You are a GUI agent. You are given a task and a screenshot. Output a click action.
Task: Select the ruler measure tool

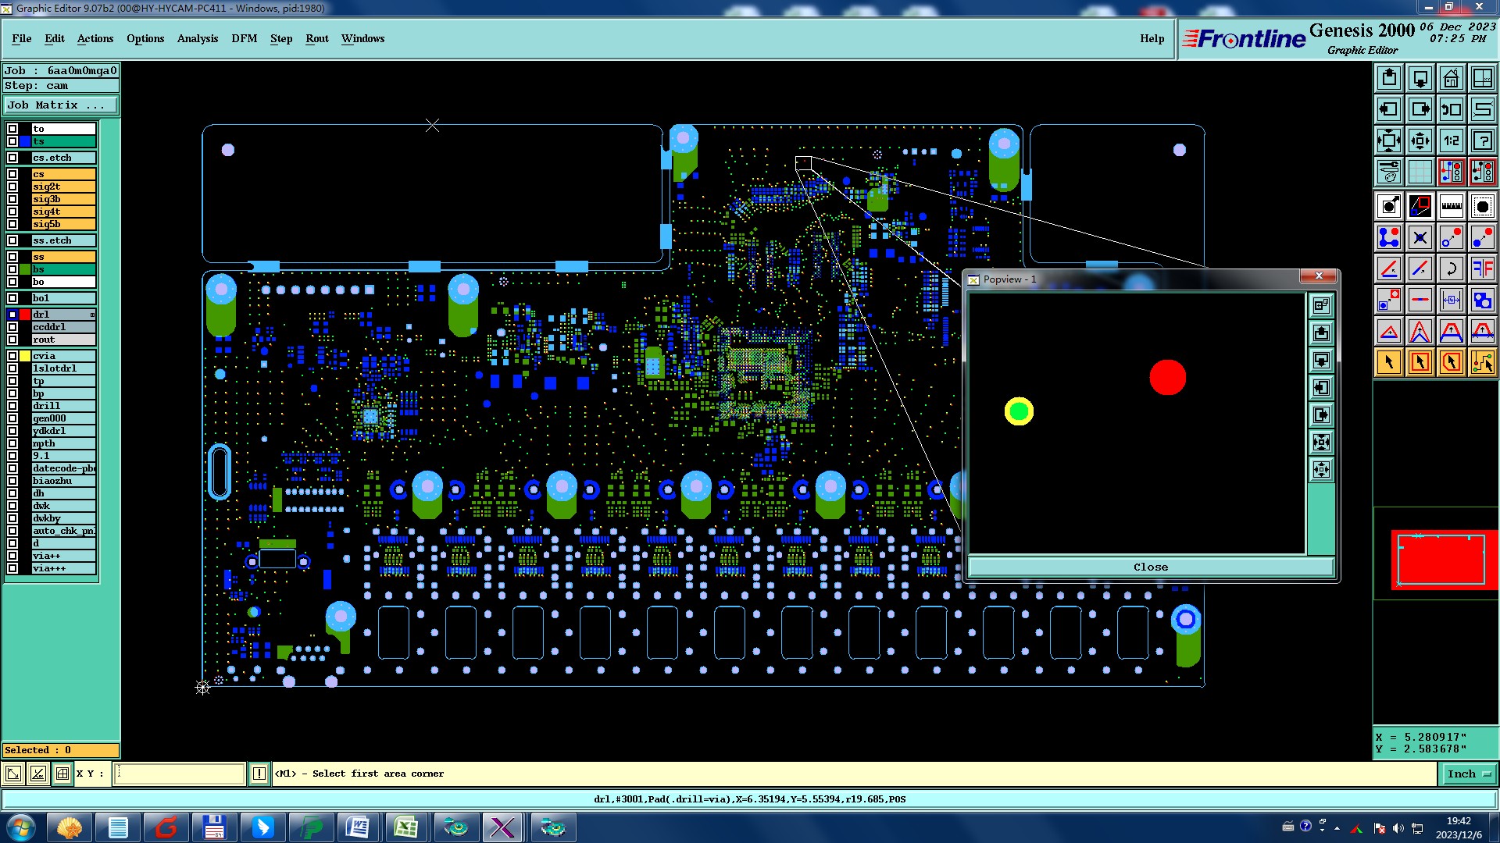pos(1451,206)
